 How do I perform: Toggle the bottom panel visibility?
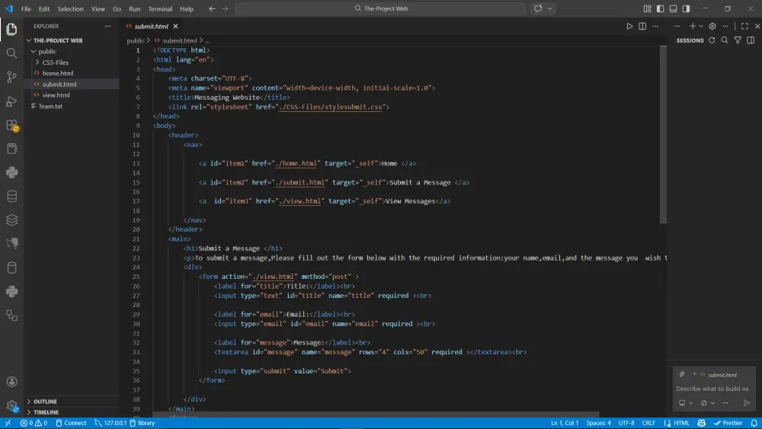[x=673, y=8]
